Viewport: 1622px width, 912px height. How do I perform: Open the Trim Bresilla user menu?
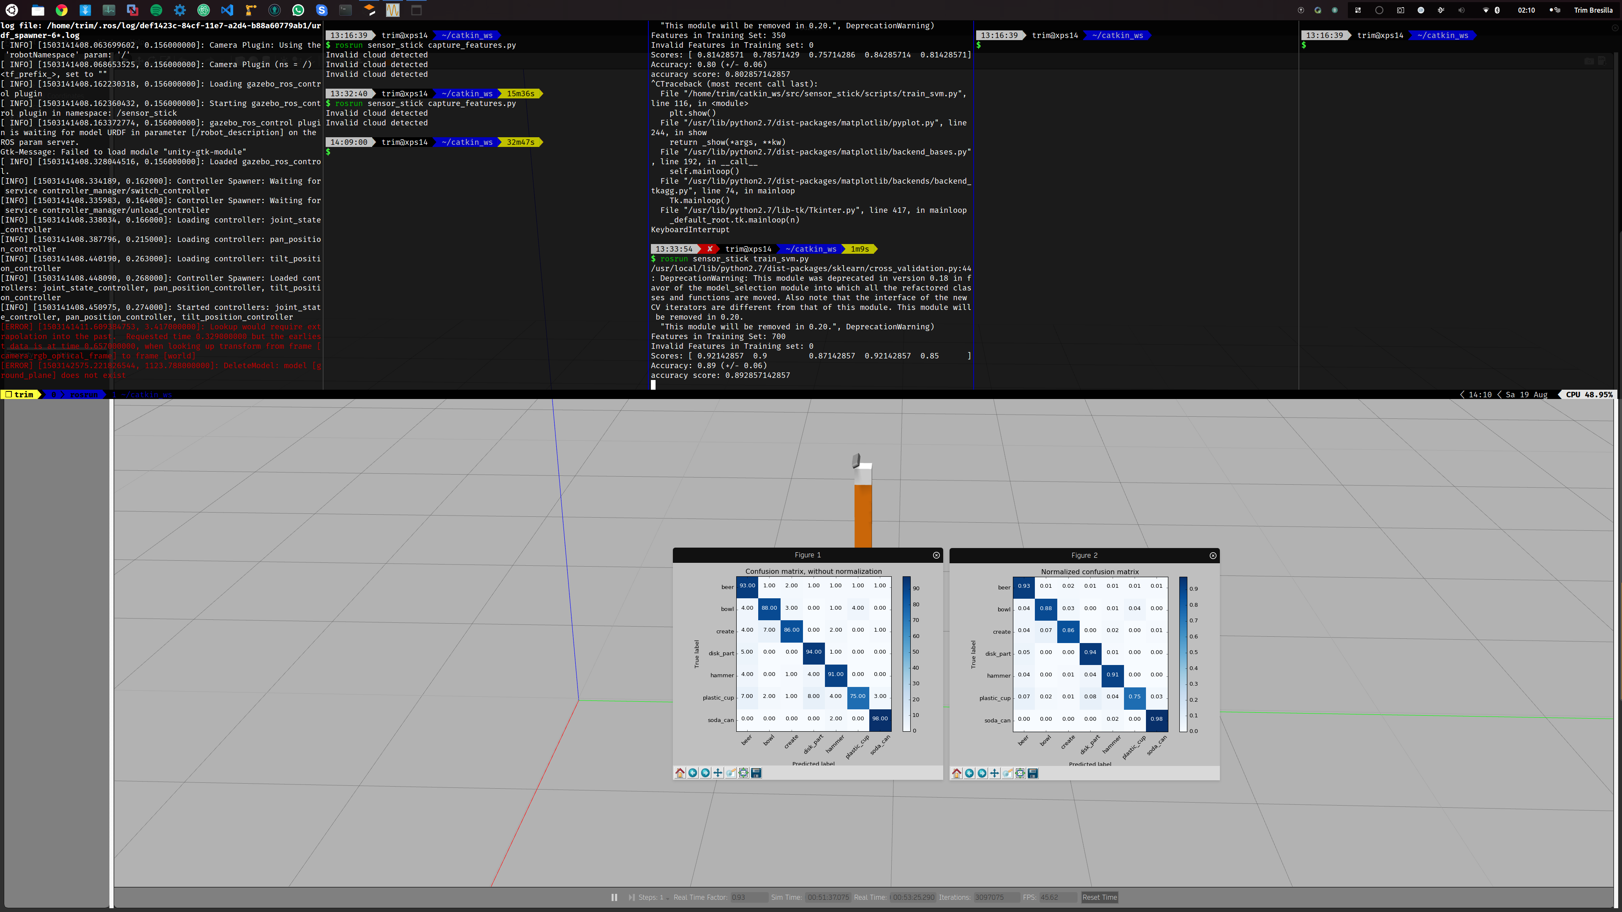(1593, 10)
